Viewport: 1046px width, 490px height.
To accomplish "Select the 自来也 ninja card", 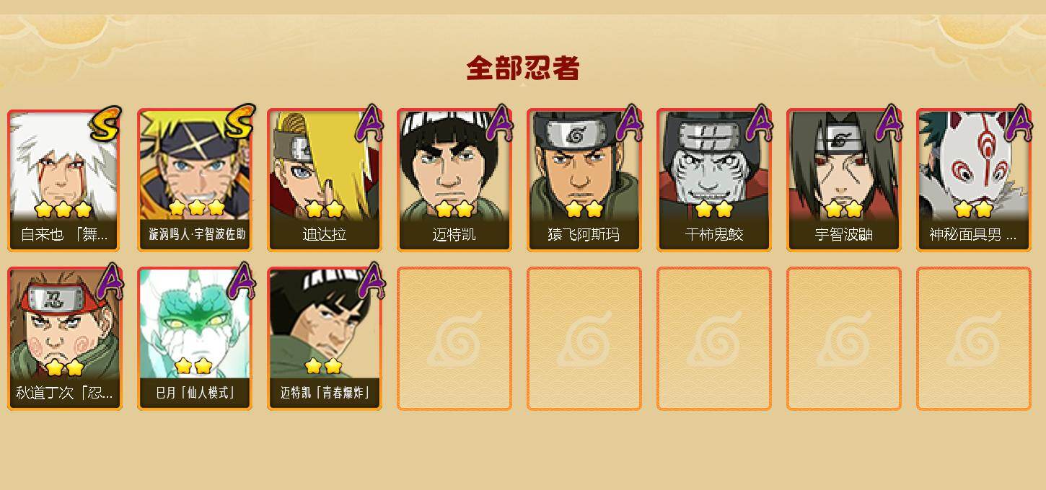I will [x=64, y=180].
